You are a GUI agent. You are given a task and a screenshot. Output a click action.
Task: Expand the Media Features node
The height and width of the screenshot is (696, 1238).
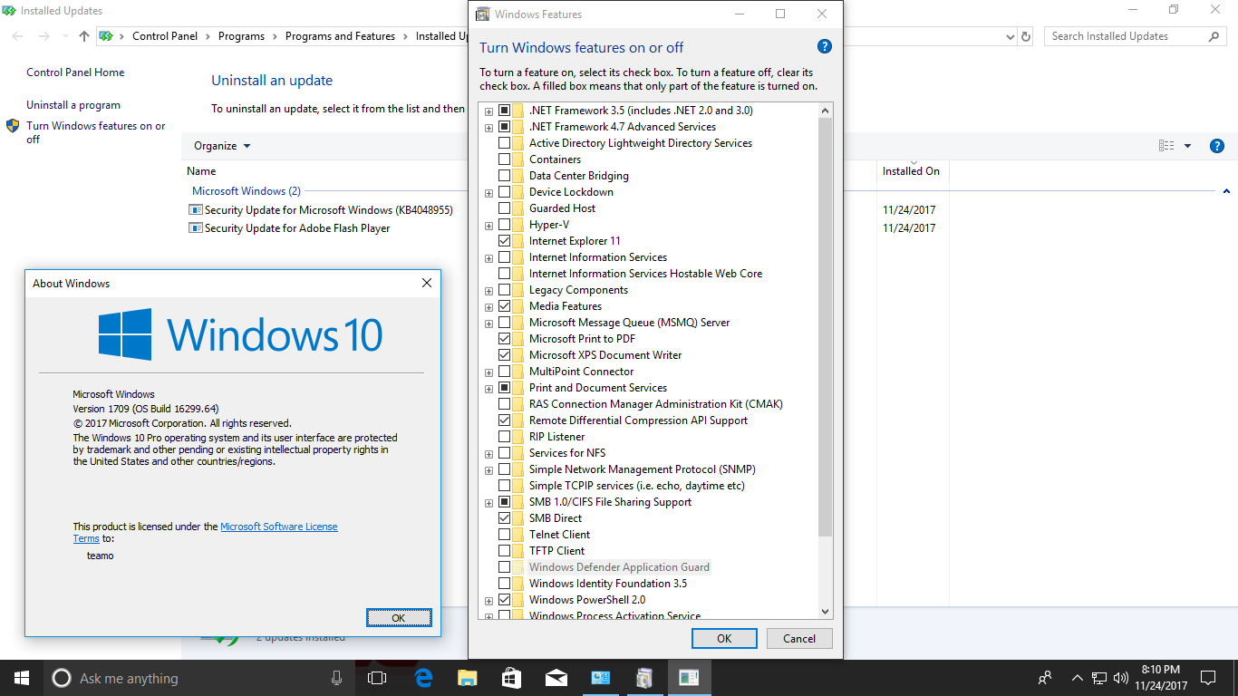(489, 307)
